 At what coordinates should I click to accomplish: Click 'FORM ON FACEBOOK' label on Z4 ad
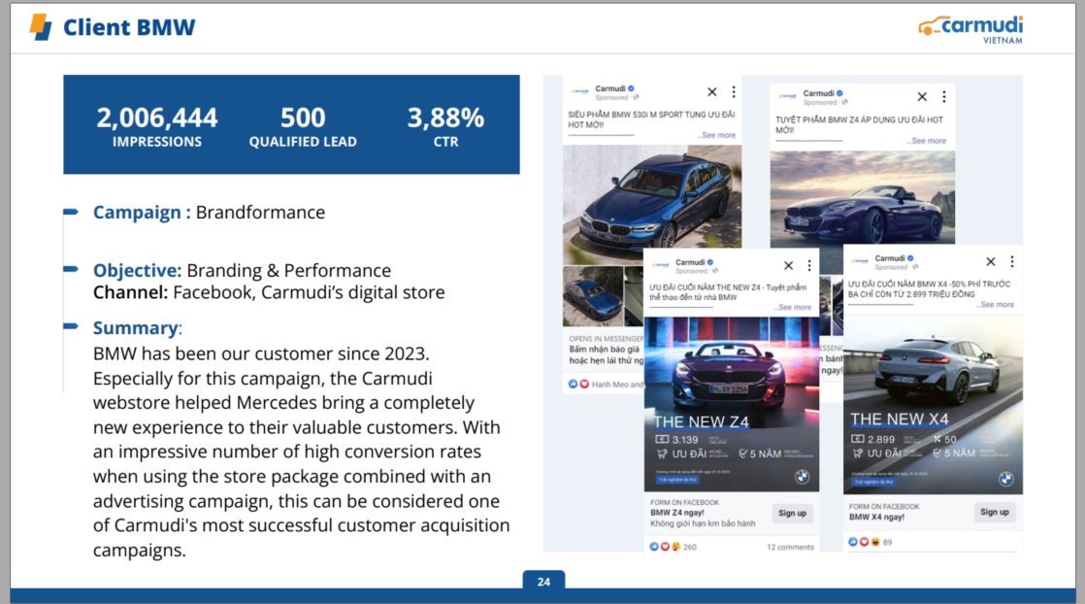pos(684,503)
